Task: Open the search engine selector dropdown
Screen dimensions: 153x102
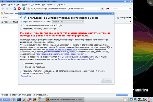Action: click(108, 9)
